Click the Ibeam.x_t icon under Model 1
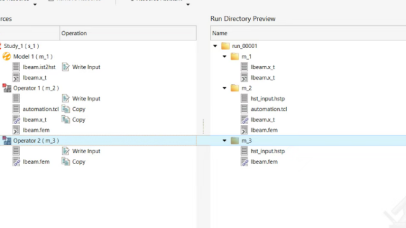Viewport: 406px width, 228px height. point(16,77)
